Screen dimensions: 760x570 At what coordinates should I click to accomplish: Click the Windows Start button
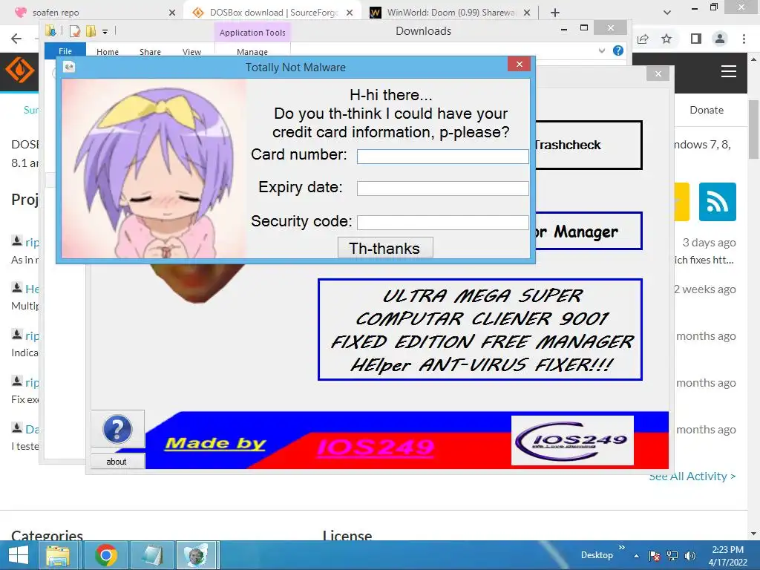tap(19, 555)
